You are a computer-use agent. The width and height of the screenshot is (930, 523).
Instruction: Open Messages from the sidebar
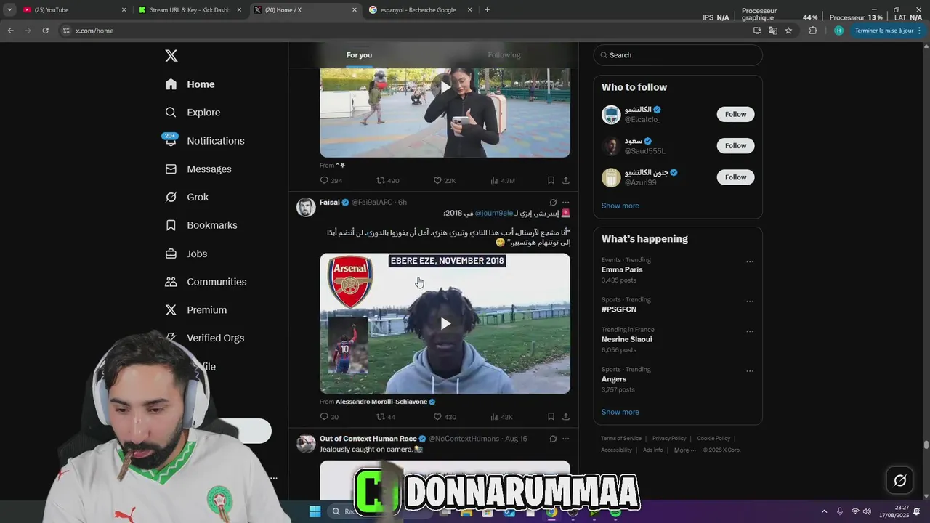[198, 169]
